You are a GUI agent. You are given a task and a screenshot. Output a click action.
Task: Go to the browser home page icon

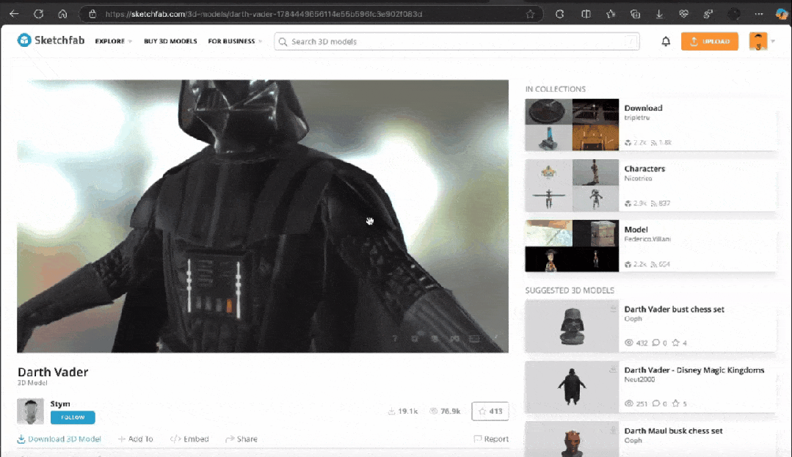coord(62,14)
